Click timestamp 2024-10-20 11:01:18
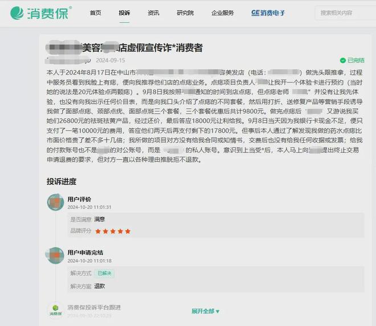Screen dimensions: 376x326 pyautogui.click(x=89, y=261)
